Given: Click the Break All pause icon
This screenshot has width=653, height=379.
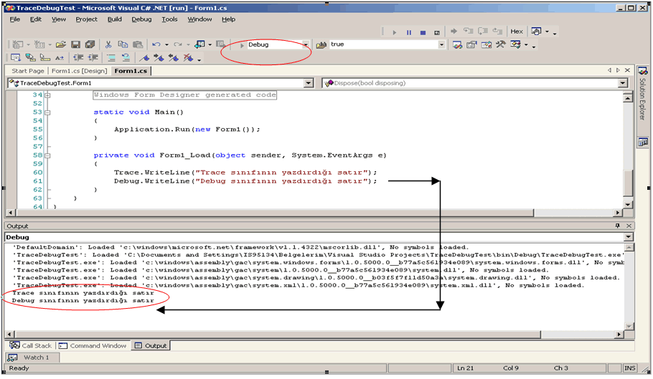Looking at the screenshot, I should [x=408, y=32].
